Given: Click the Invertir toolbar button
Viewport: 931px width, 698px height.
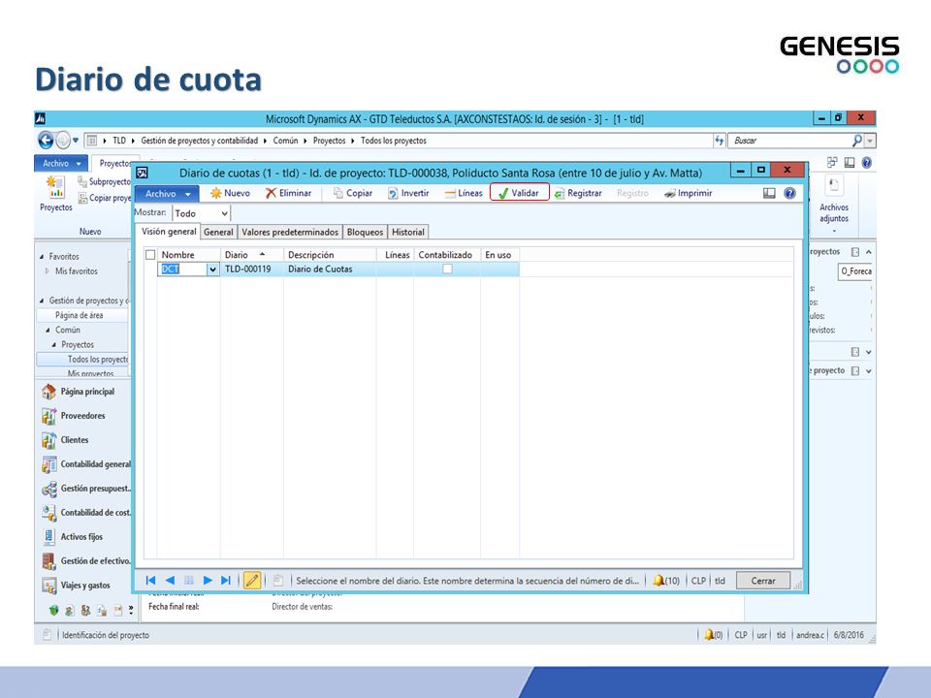Looking at the screenshot, I should pyautogui.click(x=408, y=193).
